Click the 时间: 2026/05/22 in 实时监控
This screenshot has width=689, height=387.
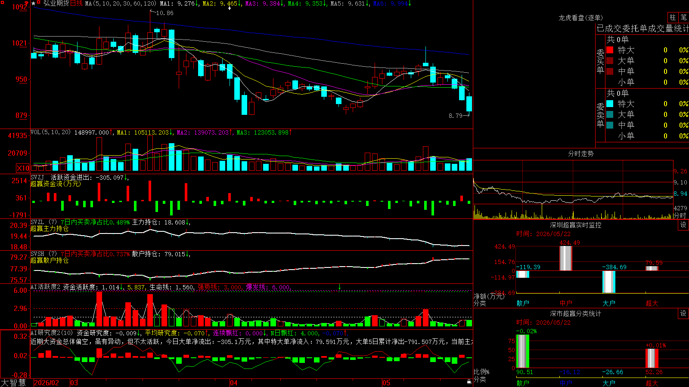(543, 234)
